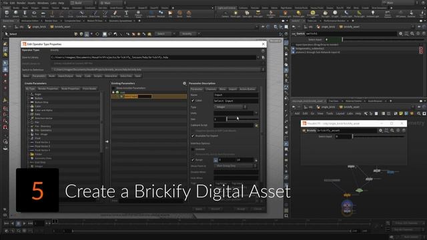The width and height of the screenshot is (427, 240).
Task: Toggle the Label checkbox in Parameter Description
Action: [193, 101]
